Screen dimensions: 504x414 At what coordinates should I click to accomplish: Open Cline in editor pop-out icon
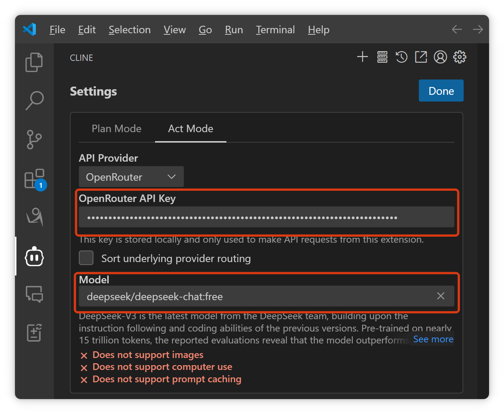tap(421, 57)
